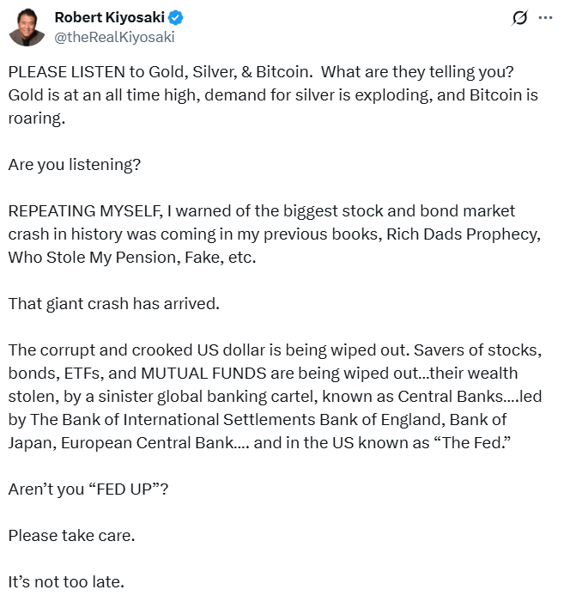This screenshot has width=570, height=608.
Task: Click the blue verified checkmark badge
Action: [175, 17]
